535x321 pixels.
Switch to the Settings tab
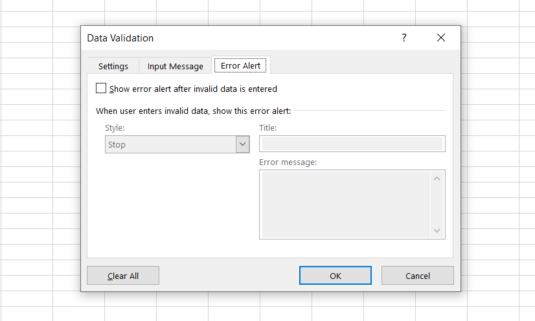113,66
